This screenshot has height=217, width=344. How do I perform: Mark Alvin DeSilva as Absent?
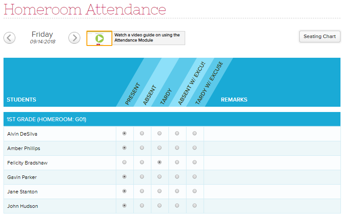pyautogui.click(x=142, y=133)
